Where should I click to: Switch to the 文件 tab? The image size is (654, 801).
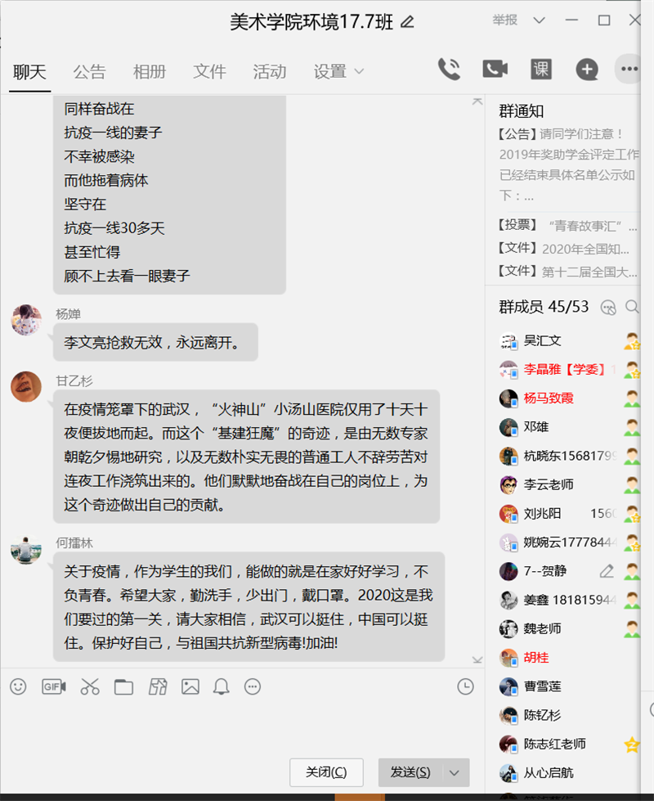[x=209, y=71]
